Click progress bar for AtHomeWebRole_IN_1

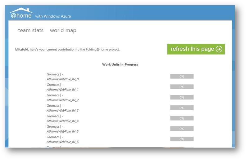pos(182,87)
